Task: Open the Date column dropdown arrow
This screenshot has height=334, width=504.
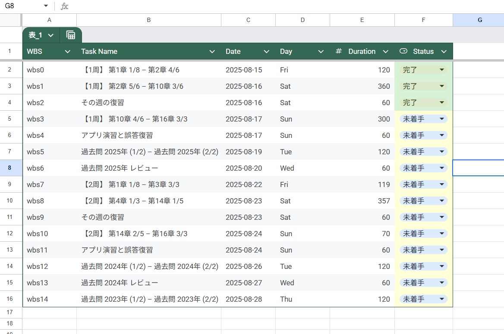Action: [267, 51]
